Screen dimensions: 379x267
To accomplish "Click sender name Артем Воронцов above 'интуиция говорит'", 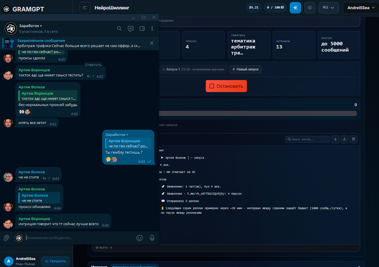I will coord(34,219).
